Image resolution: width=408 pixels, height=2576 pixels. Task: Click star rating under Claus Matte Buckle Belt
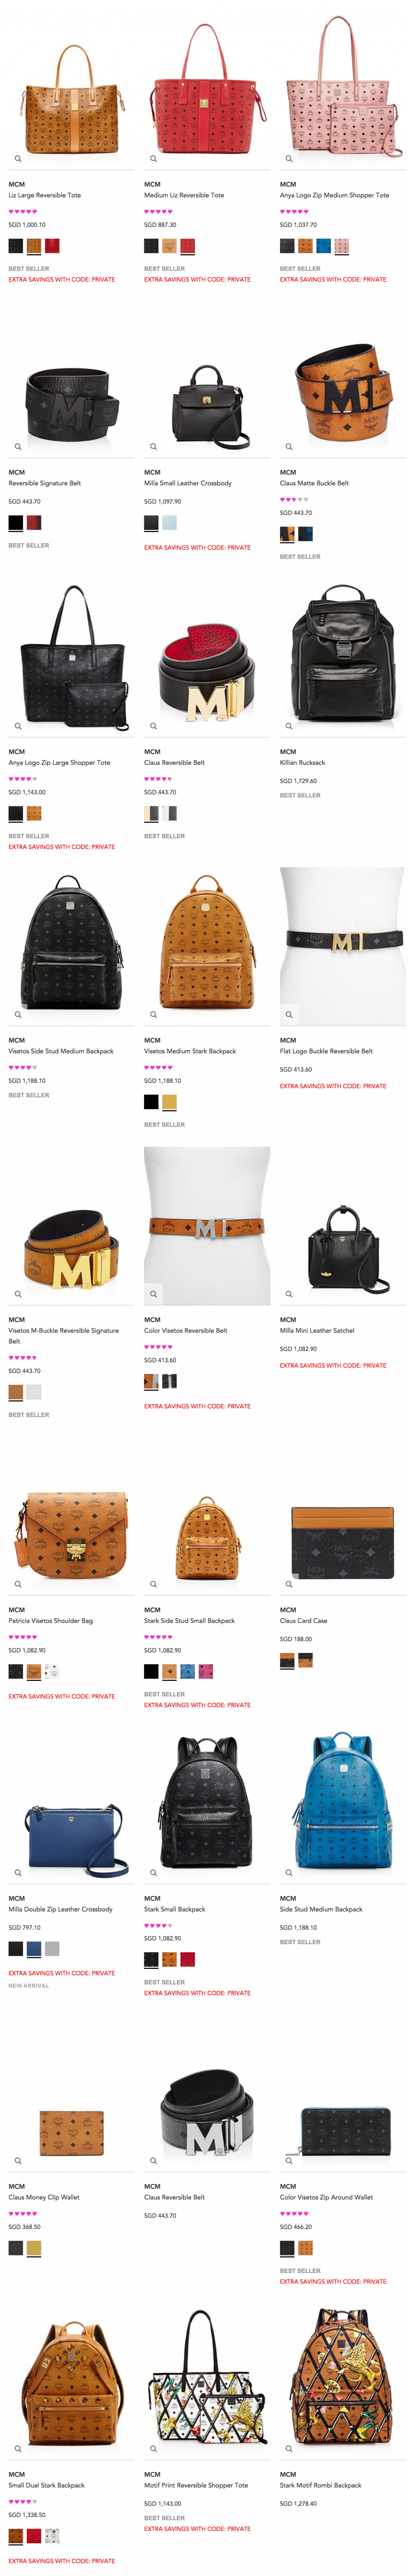294,499
